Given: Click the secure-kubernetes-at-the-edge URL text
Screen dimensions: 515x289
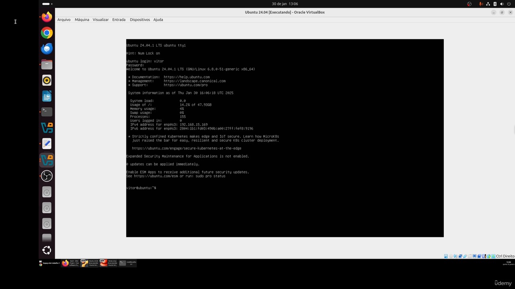Looking at the screenshot, I should click(x=186, y=149).
